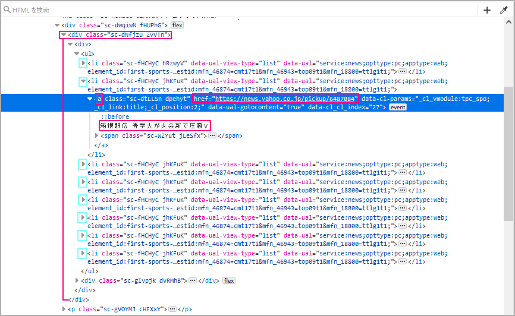Click the ellipsis badge in div sc-gIvpjk element
This screenshot has height=316, width=515.
192,280
